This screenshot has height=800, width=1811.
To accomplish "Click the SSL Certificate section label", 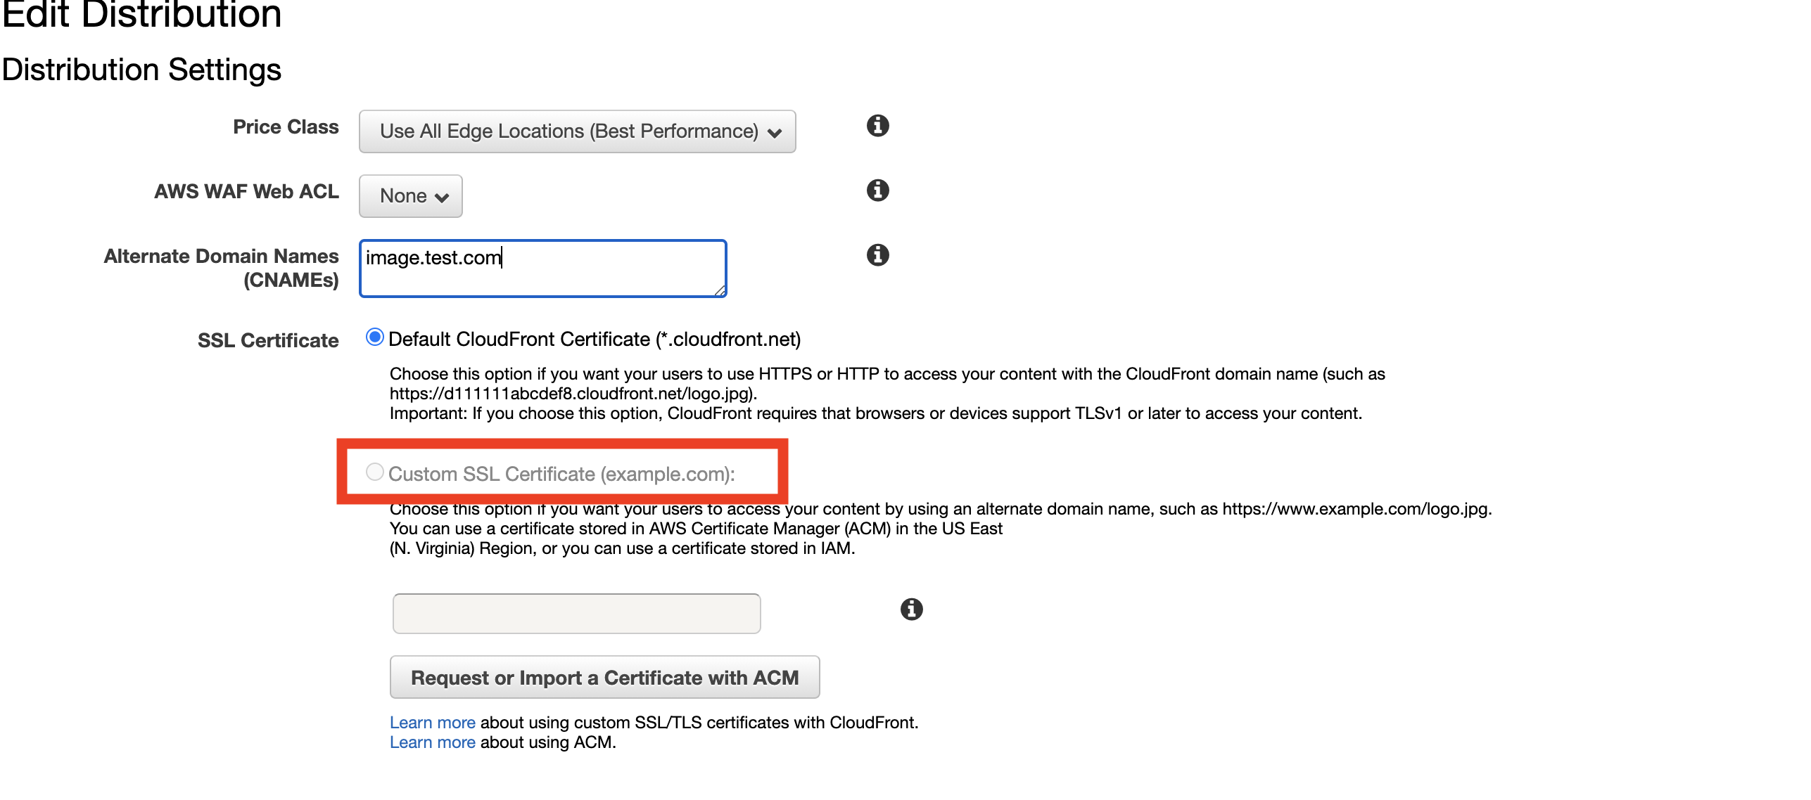I will pos(267,341).
